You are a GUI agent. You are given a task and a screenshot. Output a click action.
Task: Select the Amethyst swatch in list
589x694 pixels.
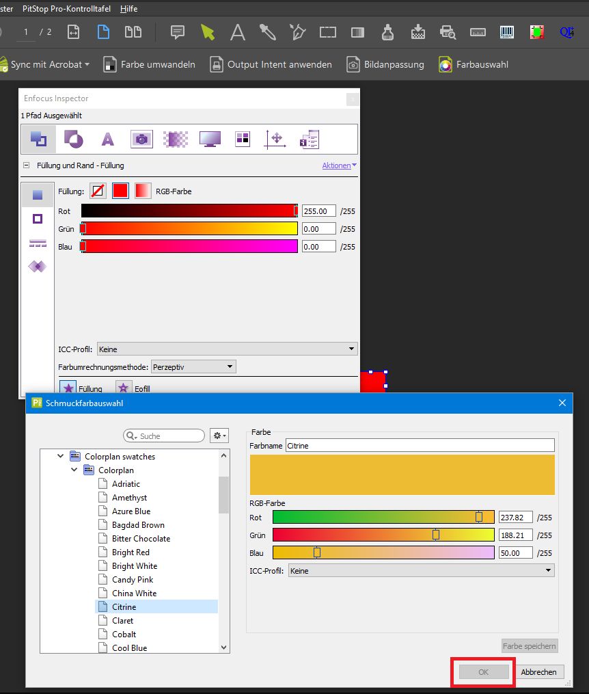coord(129,497)
